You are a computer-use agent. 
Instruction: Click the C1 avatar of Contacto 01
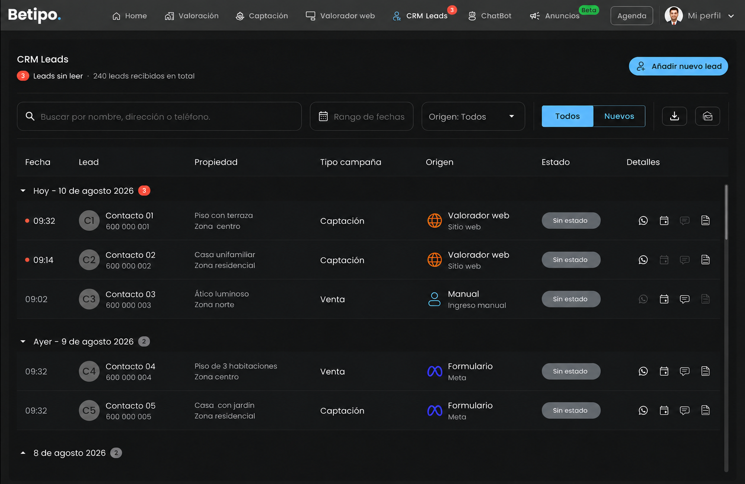tap(89, 221)
